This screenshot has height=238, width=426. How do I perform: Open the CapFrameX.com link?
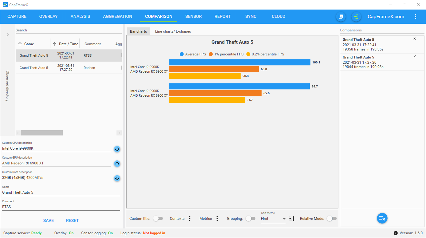[386, 17]
